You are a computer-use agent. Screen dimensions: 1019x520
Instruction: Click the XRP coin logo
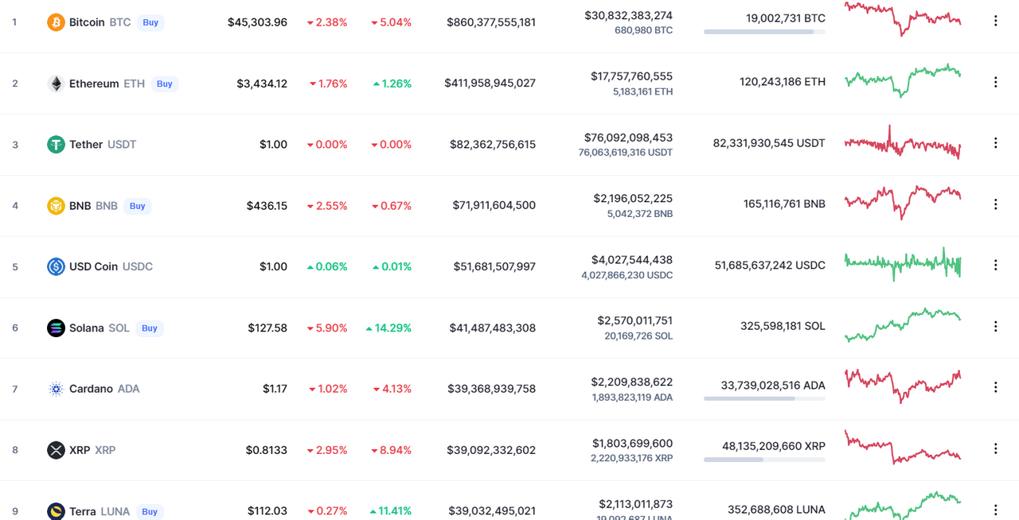[x=56, y=450]
